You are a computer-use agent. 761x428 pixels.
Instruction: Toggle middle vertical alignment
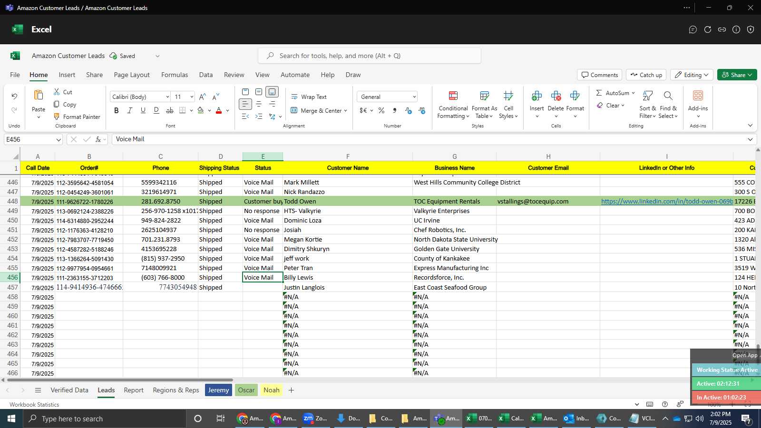[x=259, y=92]
